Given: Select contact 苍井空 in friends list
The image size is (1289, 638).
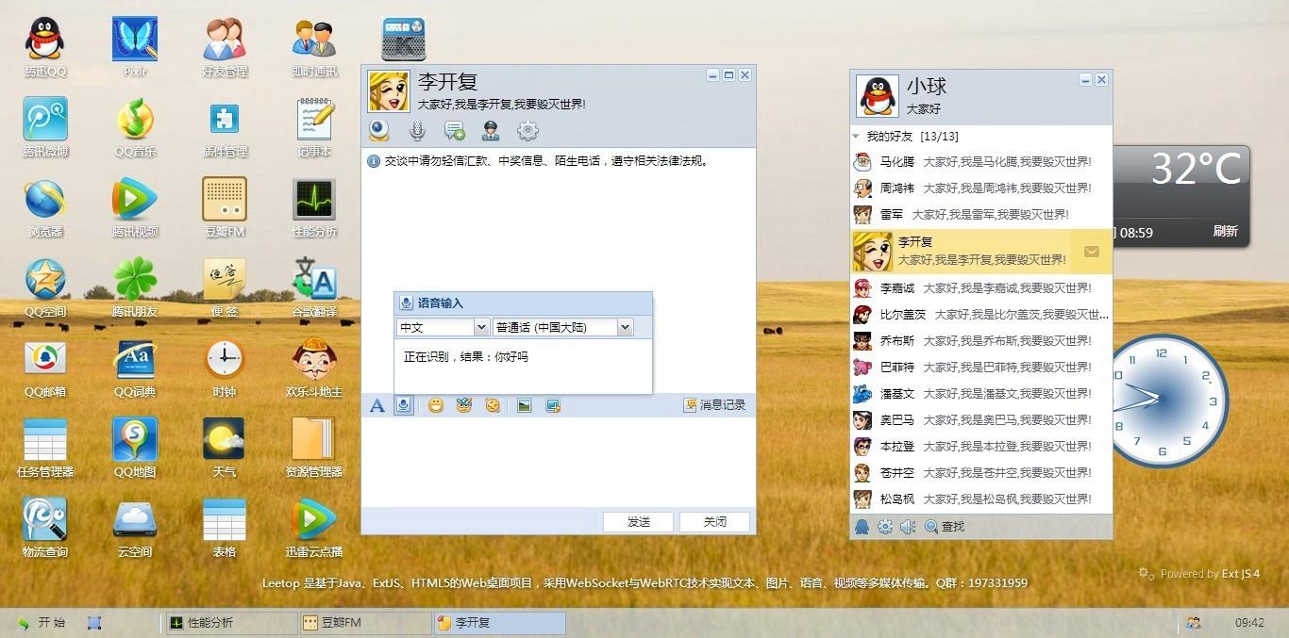Looking at the screenshot, I should [981, 473].
